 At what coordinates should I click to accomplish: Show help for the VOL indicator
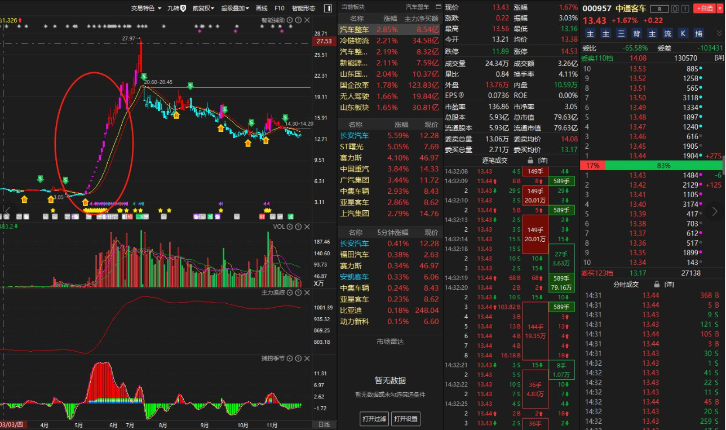(x=298, y=227)
